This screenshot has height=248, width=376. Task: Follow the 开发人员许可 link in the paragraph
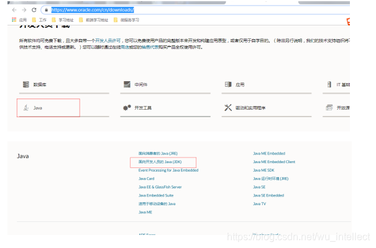point(108,41)
